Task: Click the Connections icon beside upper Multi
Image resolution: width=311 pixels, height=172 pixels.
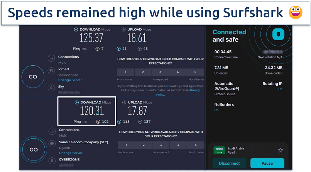Action: click(51, 58)
